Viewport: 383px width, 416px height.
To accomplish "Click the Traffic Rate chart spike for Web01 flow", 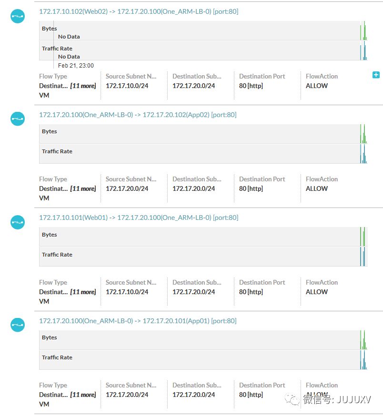I will pyautogui.click(x=364, y=257).
